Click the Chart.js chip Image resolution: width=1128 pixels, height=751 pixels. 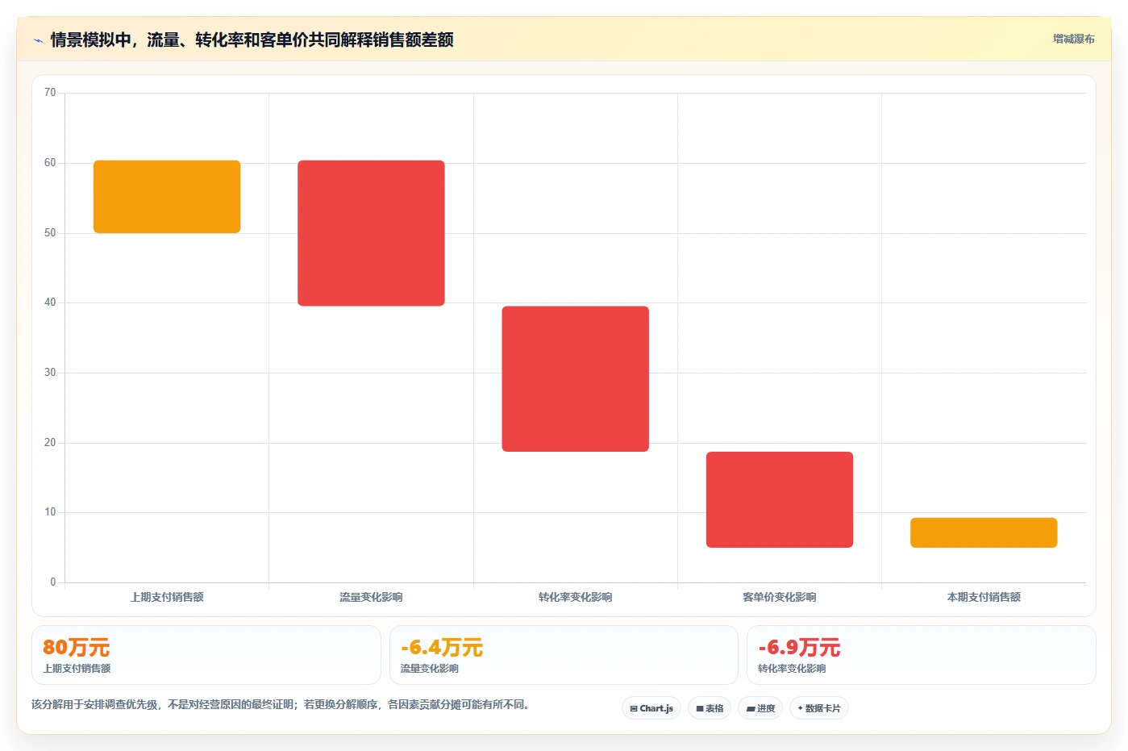coord(651,708)
